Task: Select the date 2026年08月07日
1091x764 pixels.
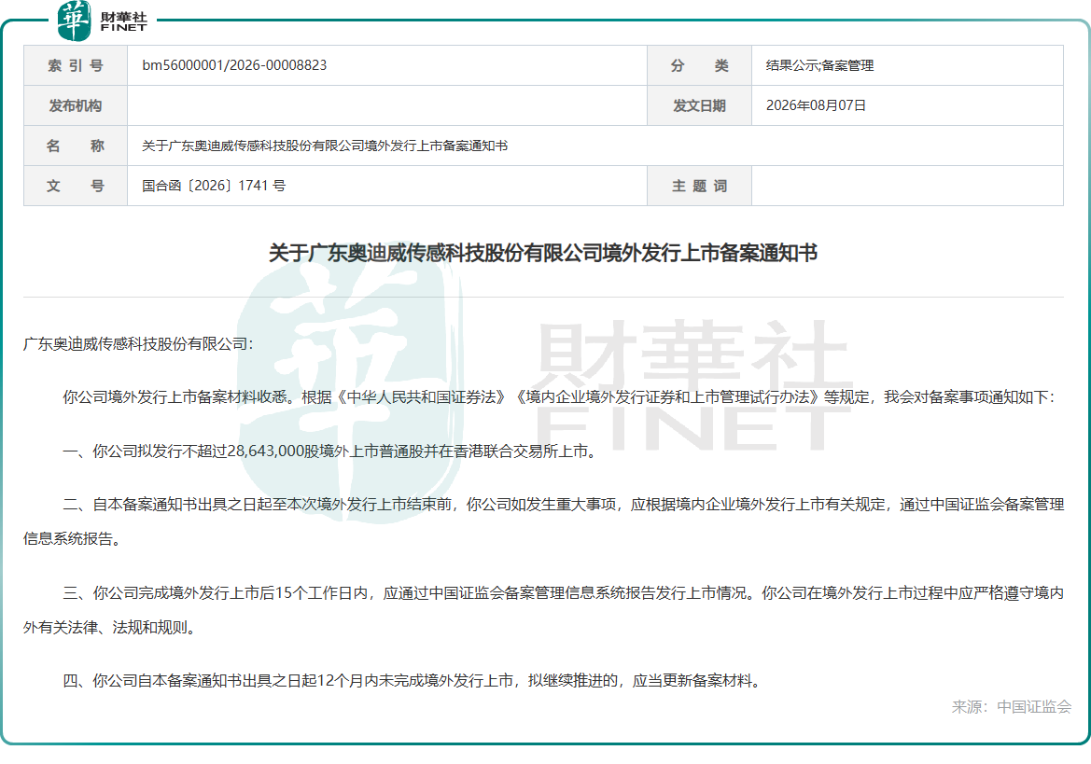Action: 817,105
